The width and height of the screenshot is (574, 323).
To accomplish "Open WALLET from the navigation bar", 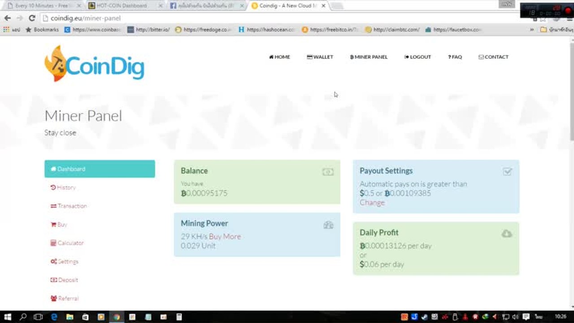I will (x=320, y=57).
